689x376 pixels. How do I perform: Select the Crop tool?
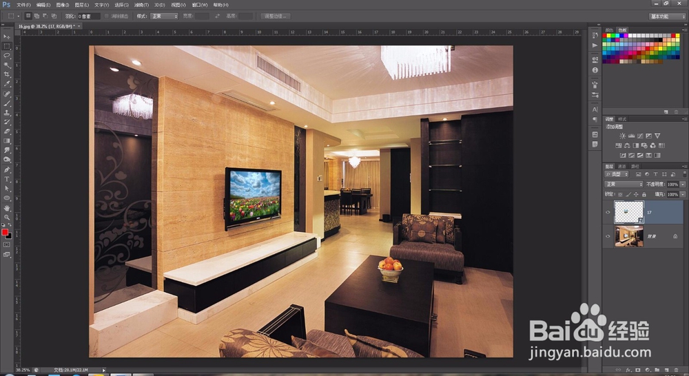pos(7,74)
